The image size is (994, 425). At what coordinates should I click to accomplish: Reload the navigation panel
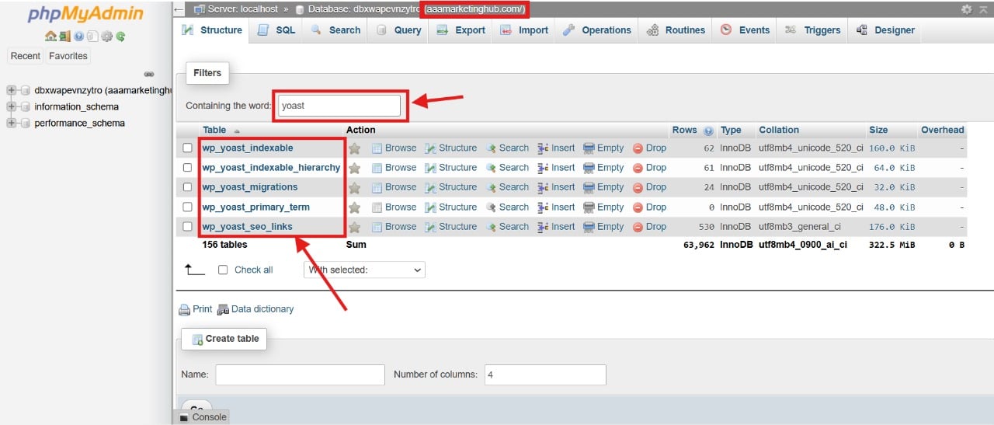tap(120, 36)
